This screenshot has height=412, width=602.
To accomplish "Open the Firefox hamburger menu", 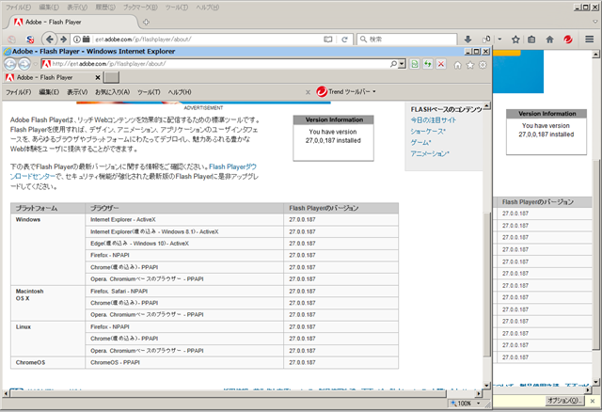I will (590, 40).
